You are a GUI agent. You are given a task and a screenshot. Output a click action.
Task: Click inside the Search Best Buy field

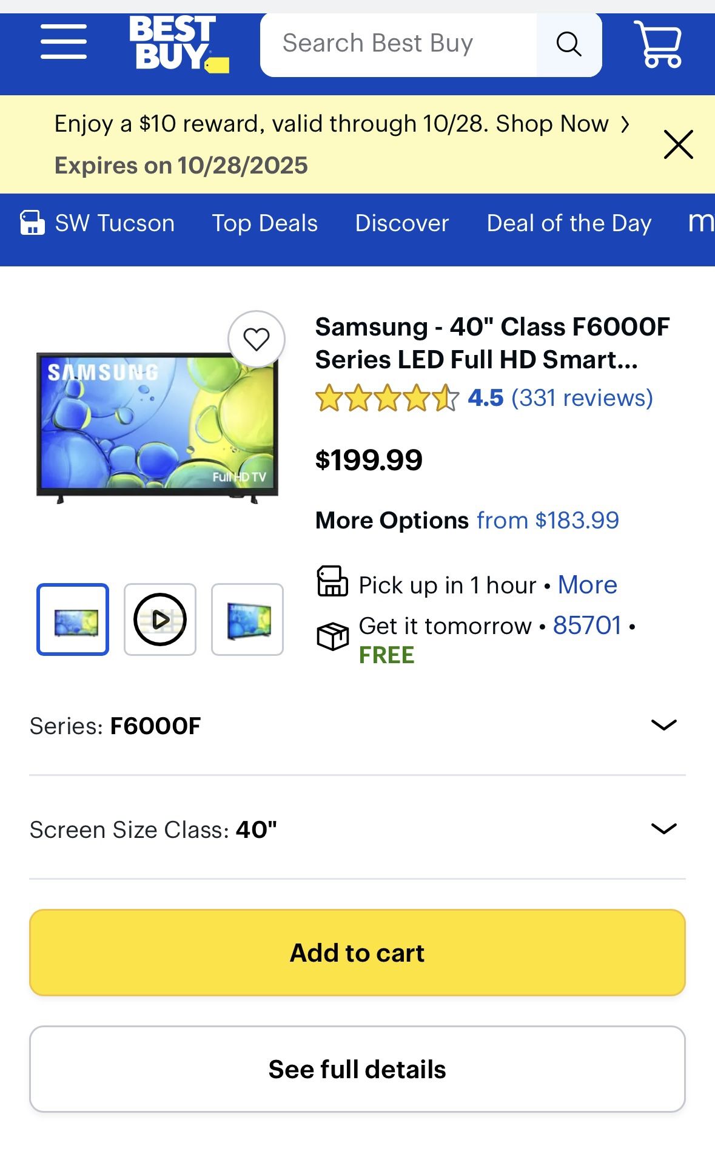coord(400,42)
